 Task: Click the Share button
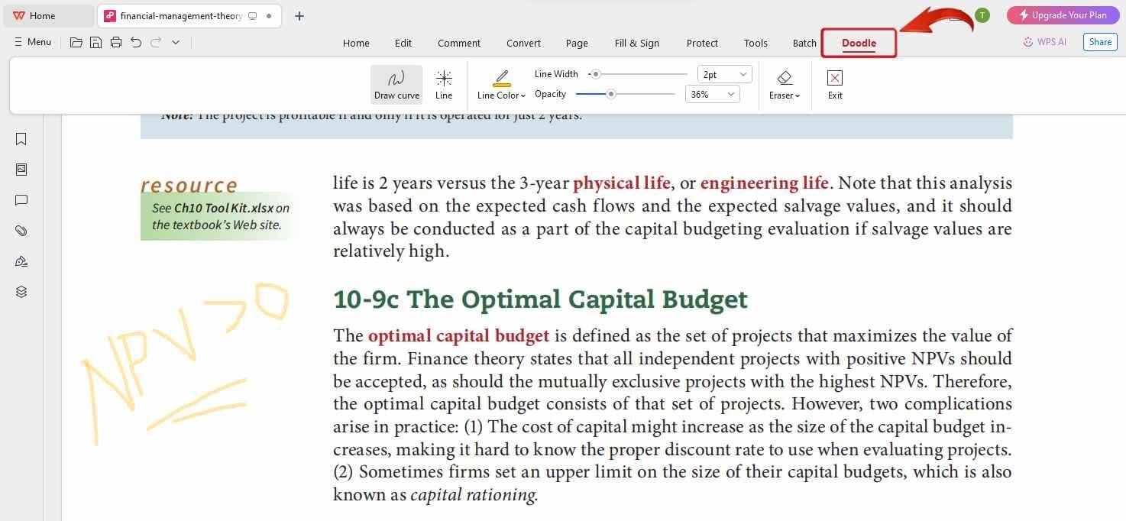point(1100,42)
